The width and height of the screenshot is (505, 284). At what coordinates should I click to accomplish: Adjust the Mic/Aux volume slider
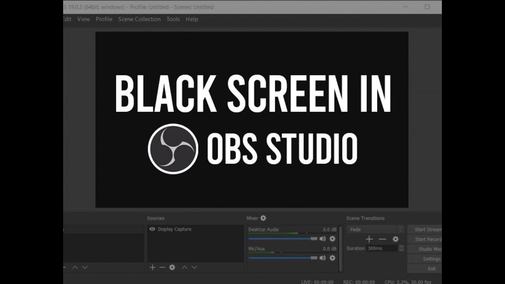[x=283, y=258]
